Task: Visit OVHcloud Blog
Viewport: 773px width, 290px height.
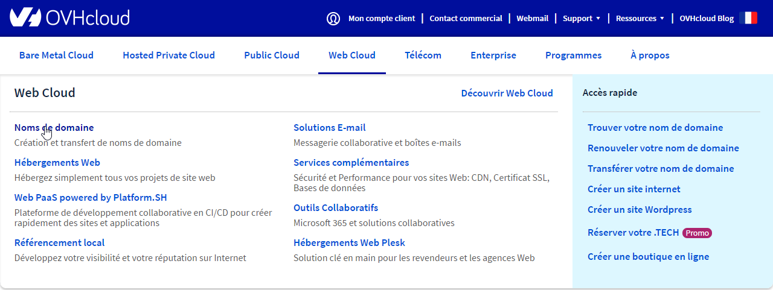Action: tap(707, 19)
